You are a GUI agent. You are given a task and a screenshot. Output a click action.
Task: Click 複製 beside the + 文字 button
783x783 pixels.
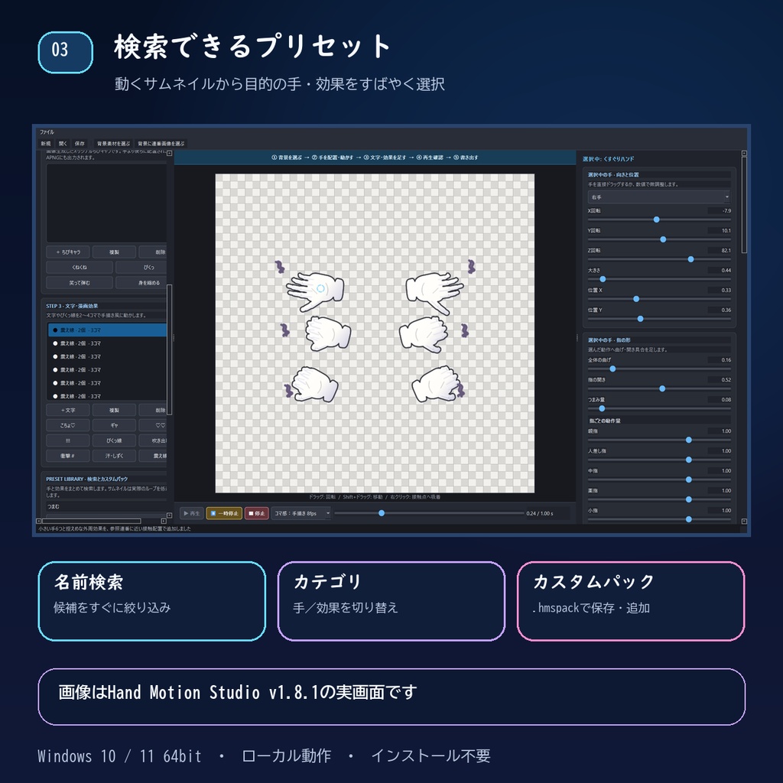coord(114,410)
